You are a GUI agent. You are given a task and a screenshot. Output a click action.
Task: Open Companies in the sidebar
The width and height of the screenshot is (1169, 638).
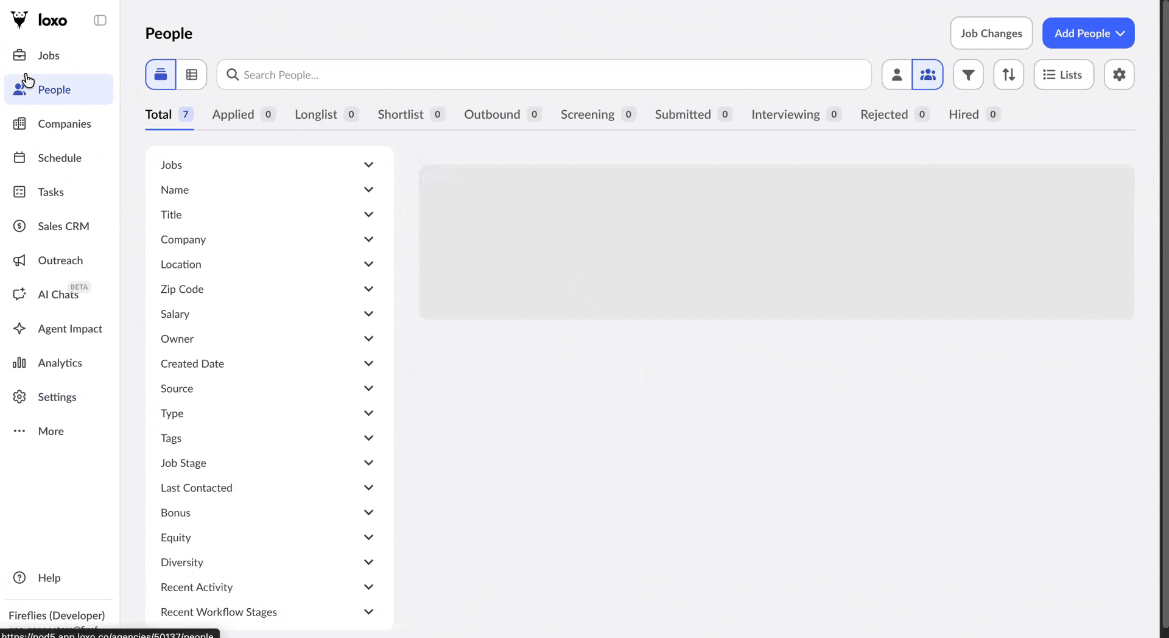pyautogui.click(x=58, y=124)
